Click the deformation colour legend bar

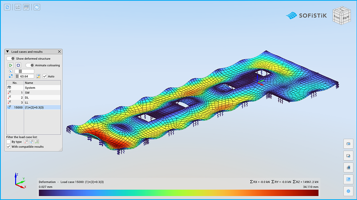(x=179, y=193)
